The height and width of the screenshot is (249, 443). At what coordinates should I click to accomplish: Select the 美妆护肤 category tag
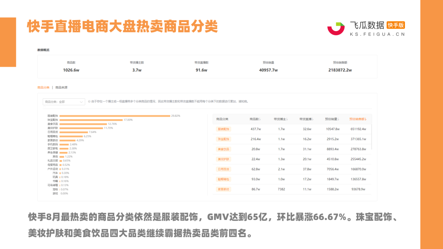224,159
